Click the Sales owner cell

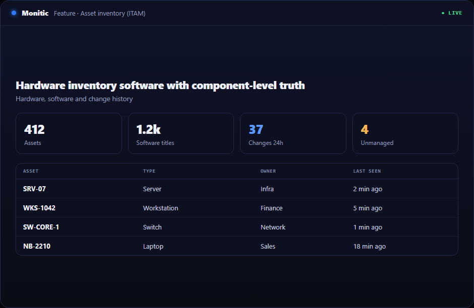point(268,246)
